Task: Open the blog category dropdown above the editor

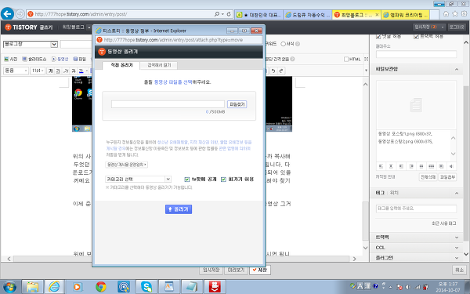Action: [x=31, y=44]
